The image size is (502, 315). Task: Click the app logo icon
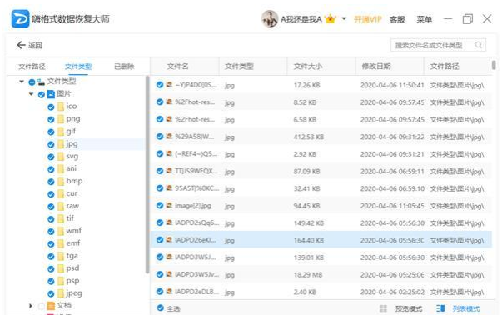(x=20, y=19)
